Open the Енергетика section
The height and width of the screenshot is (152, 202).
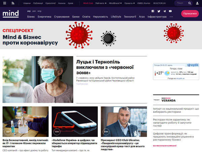point(44,17)
